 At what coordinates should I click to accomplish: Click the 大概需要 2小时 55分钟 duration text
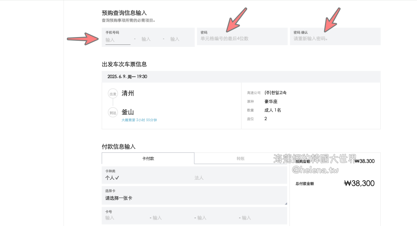click(x=139, y=120)
